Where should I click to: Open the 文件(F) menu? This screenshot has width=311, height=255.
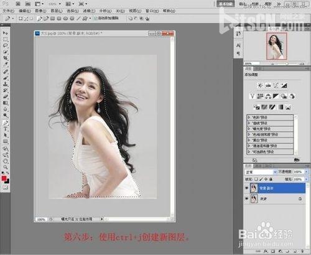[x=8, y=11]
